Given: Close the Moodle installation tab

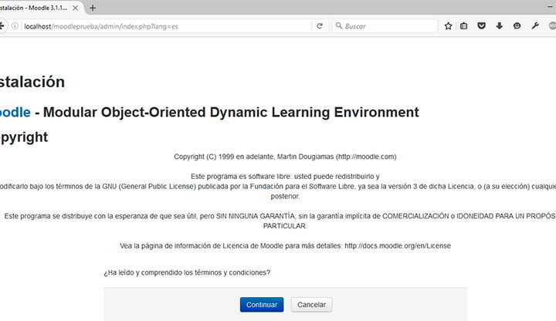Looking at the screenshot, I should [75, 8].
